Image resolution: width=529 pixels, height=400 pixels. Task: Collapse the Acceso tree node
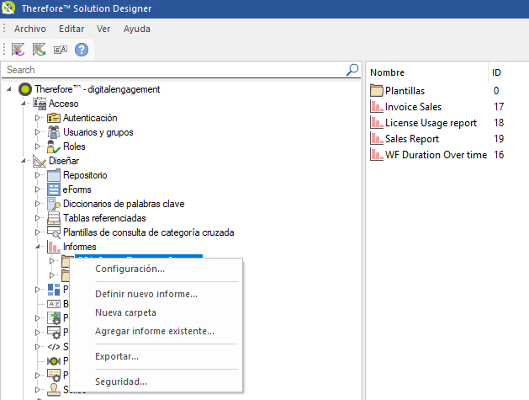tap(24, 104)
